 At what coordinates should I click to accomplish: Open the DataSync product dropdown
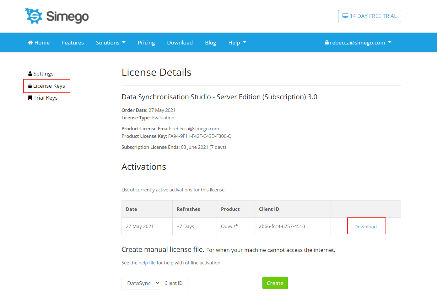point(141,283)
